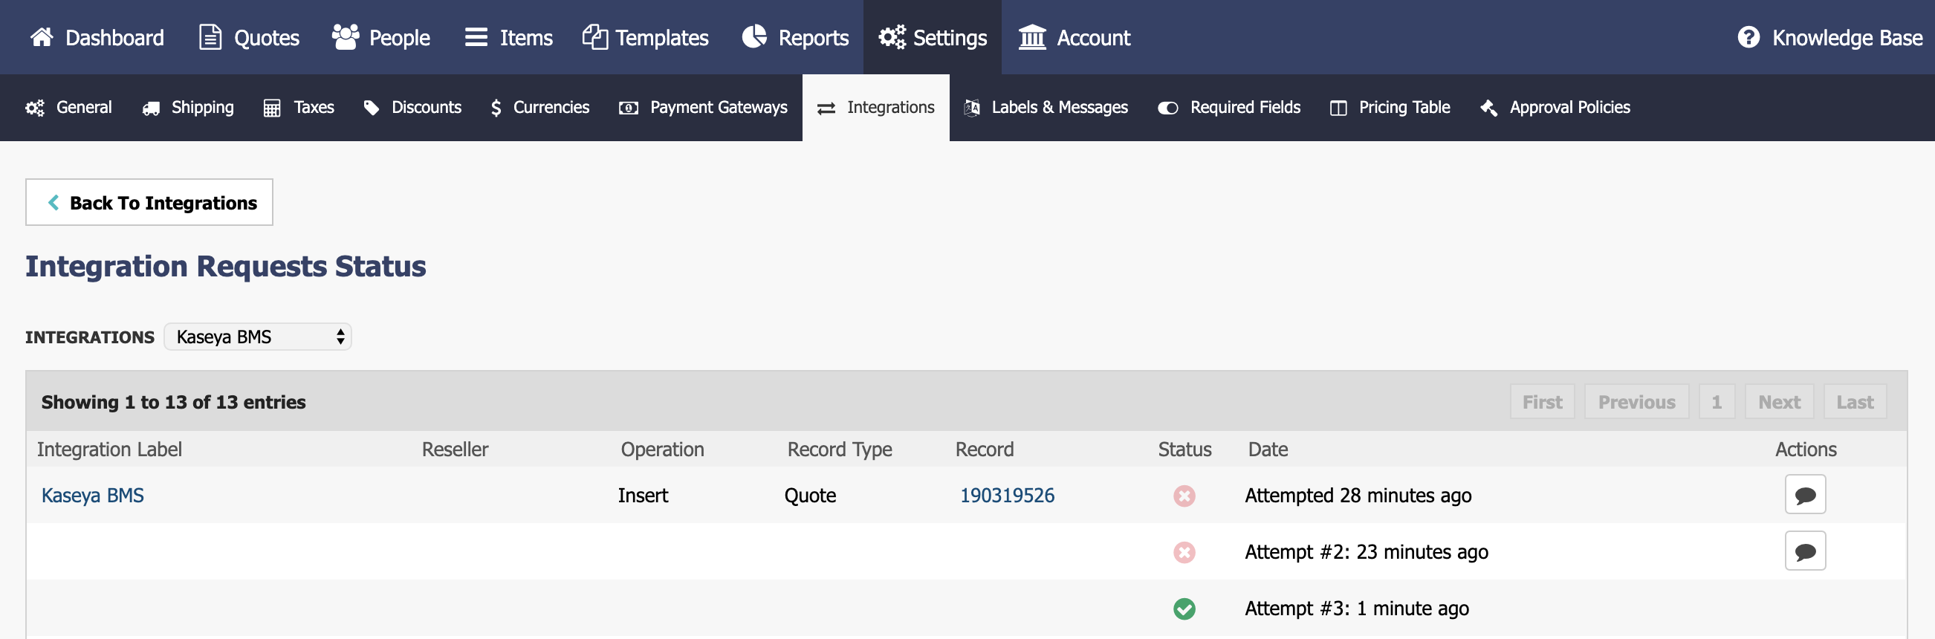Click Back To Integrations button
This screenshot has height=639, width=1935.
149,202
